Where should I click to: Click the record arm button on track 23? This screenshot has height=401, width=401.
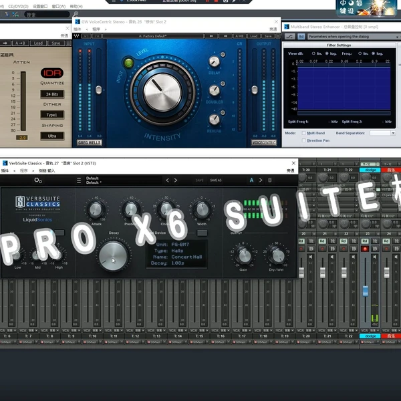pyautogui.click(x=365, y=249)
